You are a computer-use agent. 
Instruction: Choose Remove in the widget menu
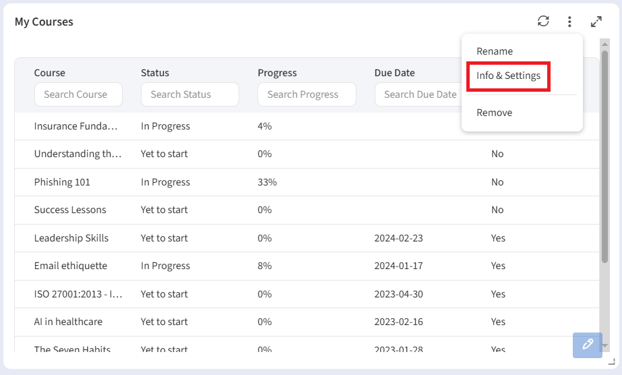click(494, 113)
